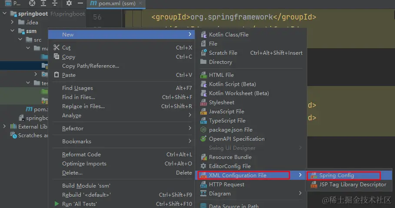Select Optimize Imports
Screen dimensions: 395x208
click(x=121, y=163)
